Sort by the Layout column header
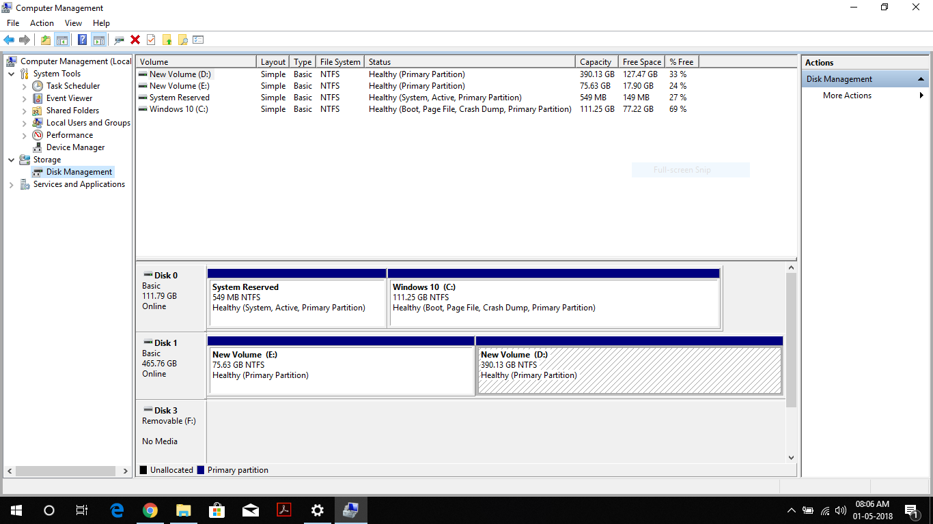Image resolution: width=933 pixels, height=524 pixels. pyautogui.click(x=273, y=61)
